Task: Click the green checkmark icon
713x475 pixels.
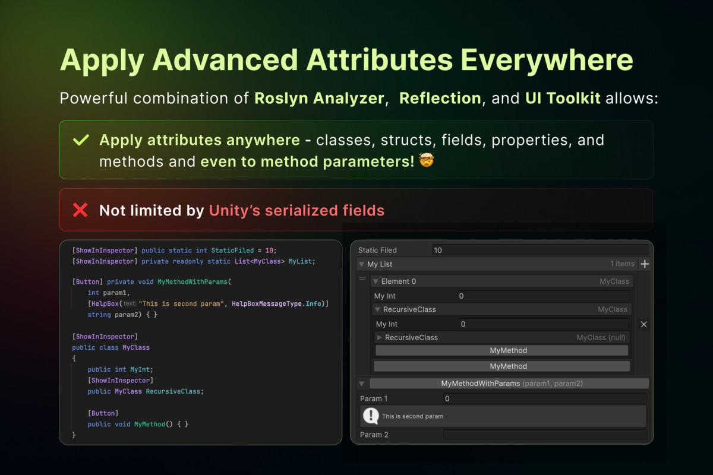Action: coord(80,141)
